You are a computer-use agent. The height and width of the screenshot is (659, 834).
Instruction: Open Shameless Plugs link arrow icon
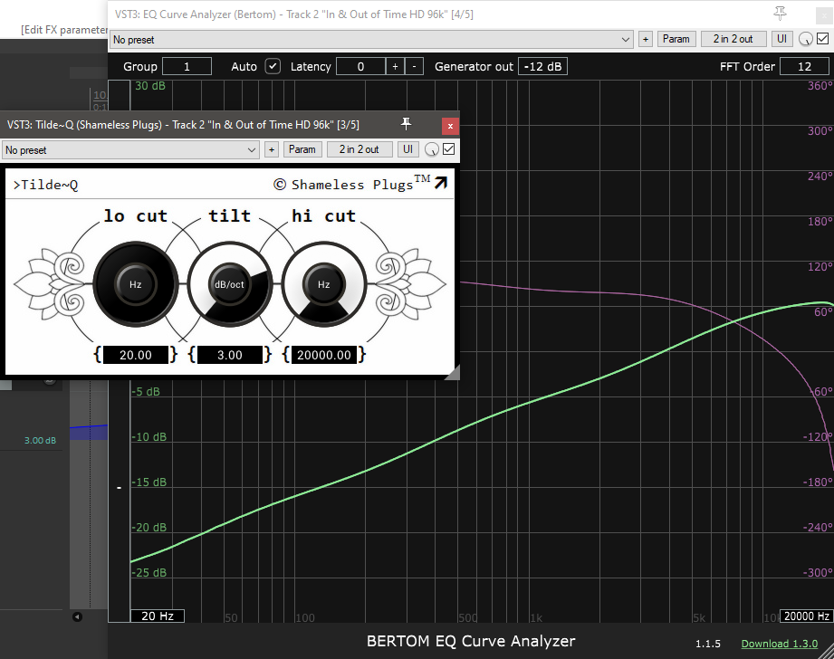coord(440,183)
